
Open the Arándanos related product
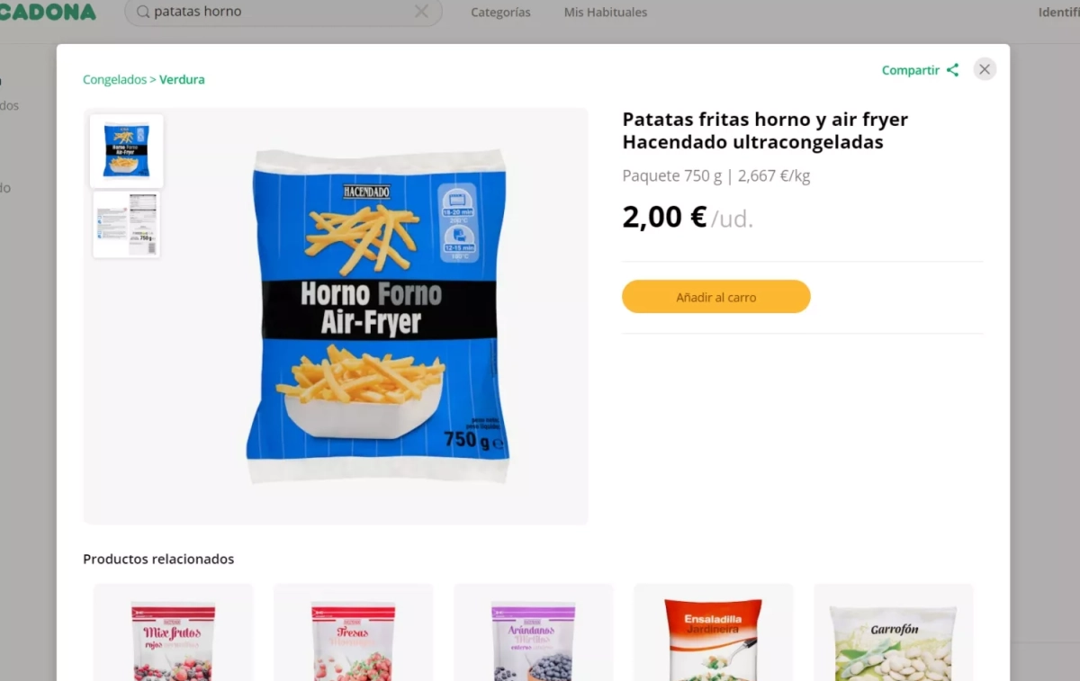coord(534,632)
